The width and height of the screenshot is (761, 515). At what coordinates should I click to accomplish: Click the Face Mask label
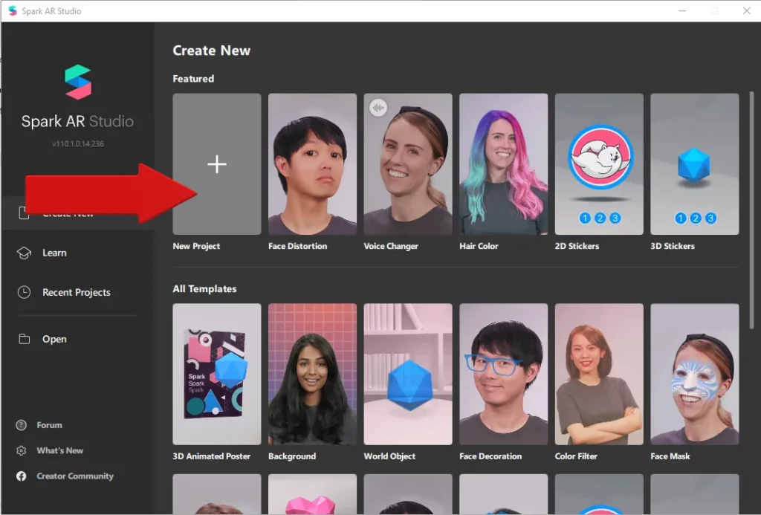pos(670,456)
